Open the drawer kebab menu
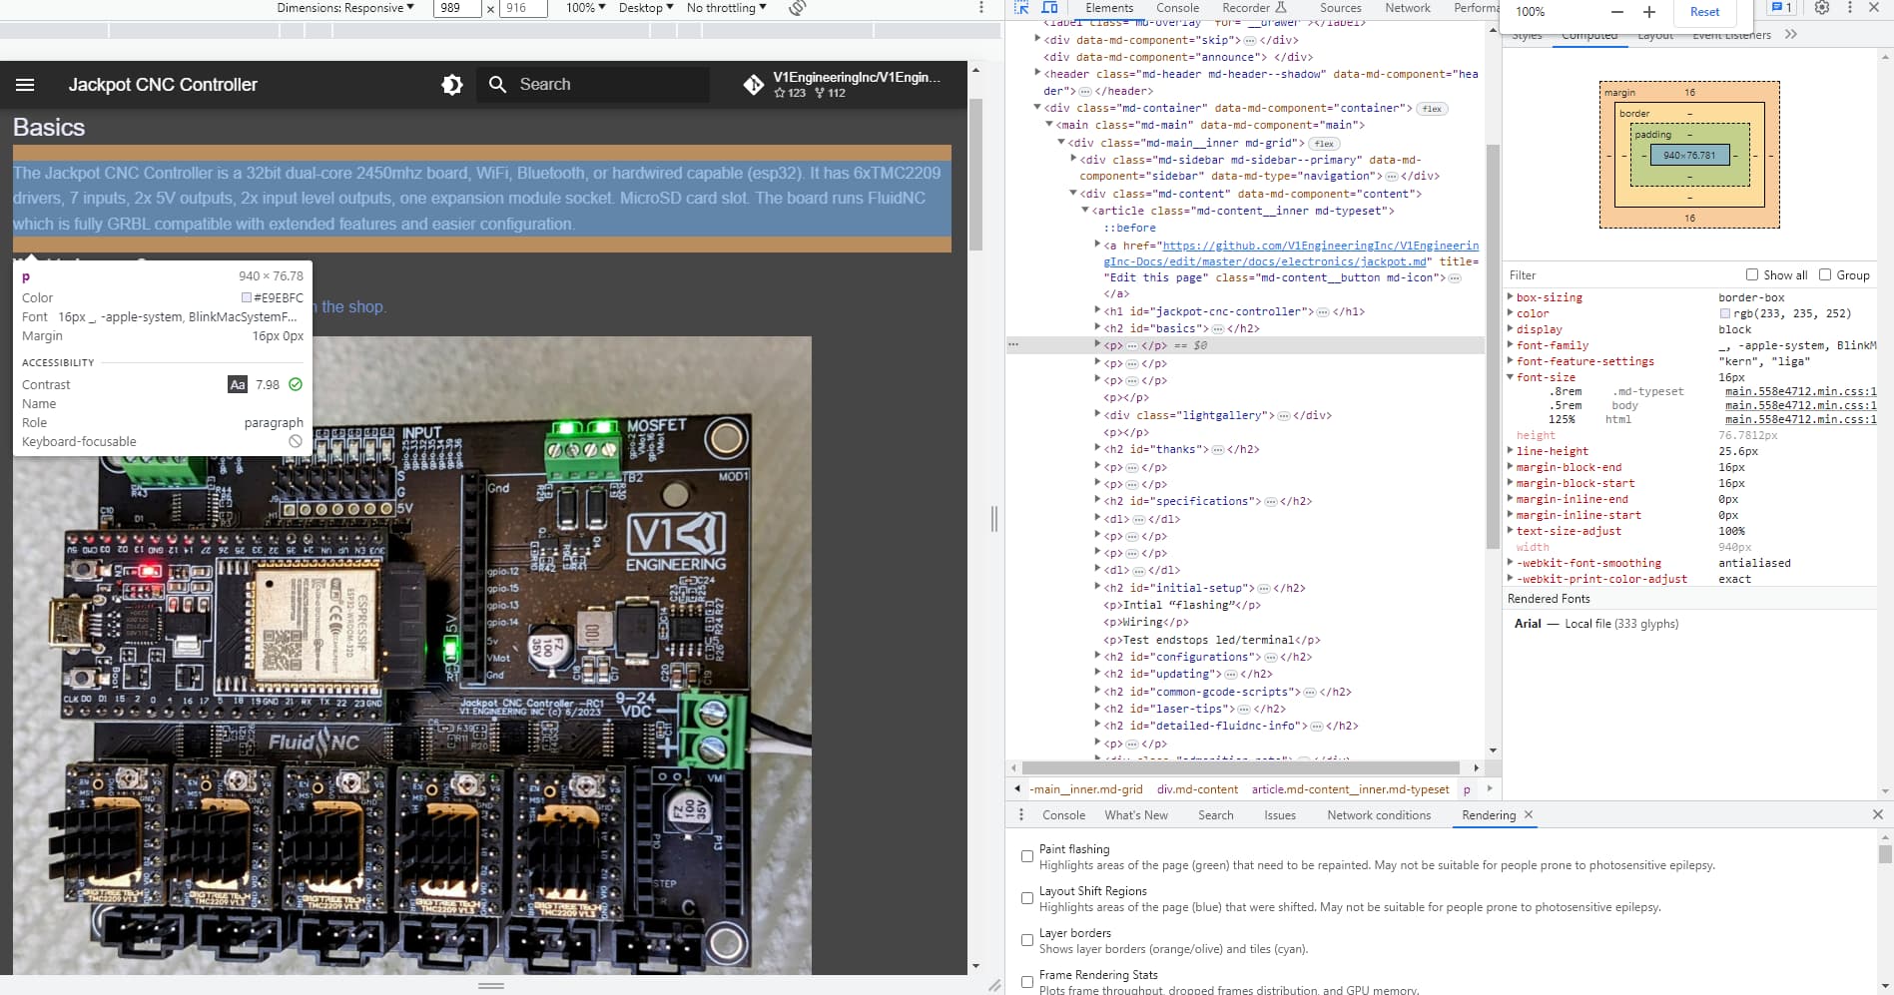The image size is (1894, 995). (1020, 815)
